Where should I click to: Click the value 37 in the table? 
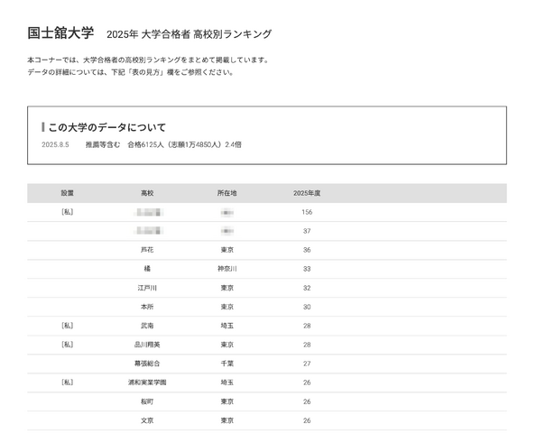(x=307, y=231)
